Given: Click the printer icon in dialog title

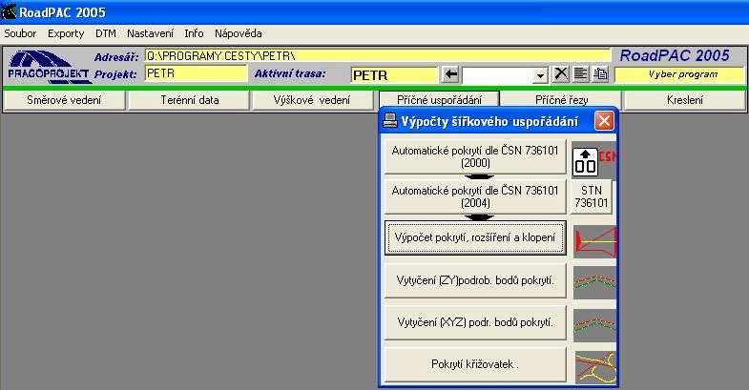Looking at the screenshot, I should pyautogui.click(x=390, y=121).
